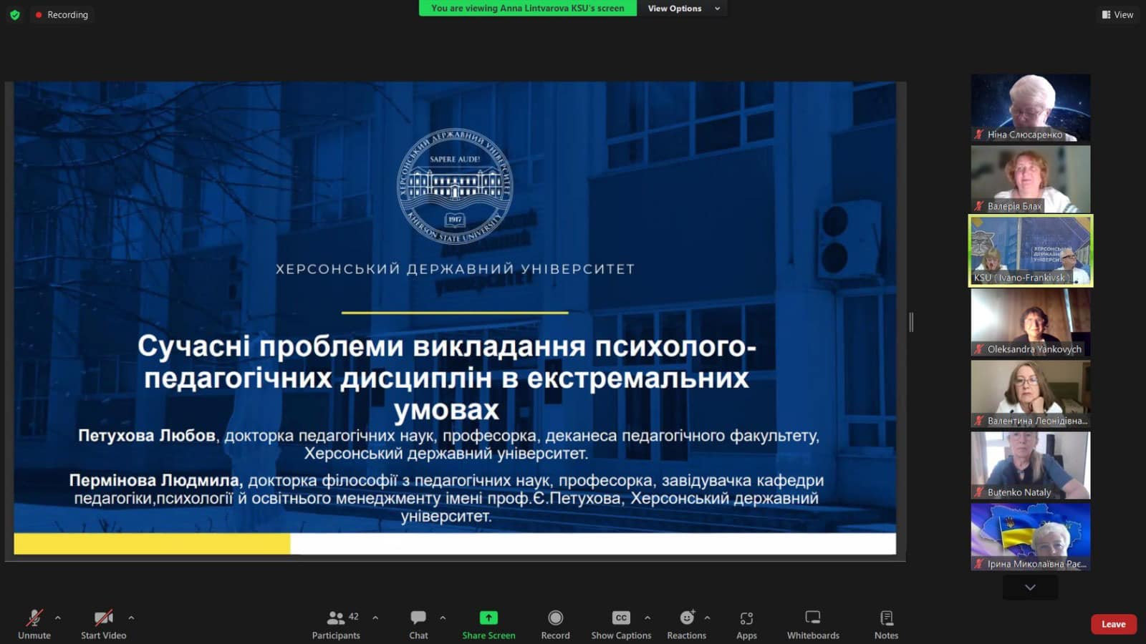Select Ірина Миколаївна video thumbnail

pyautogui.click(x=1030, y=537)
